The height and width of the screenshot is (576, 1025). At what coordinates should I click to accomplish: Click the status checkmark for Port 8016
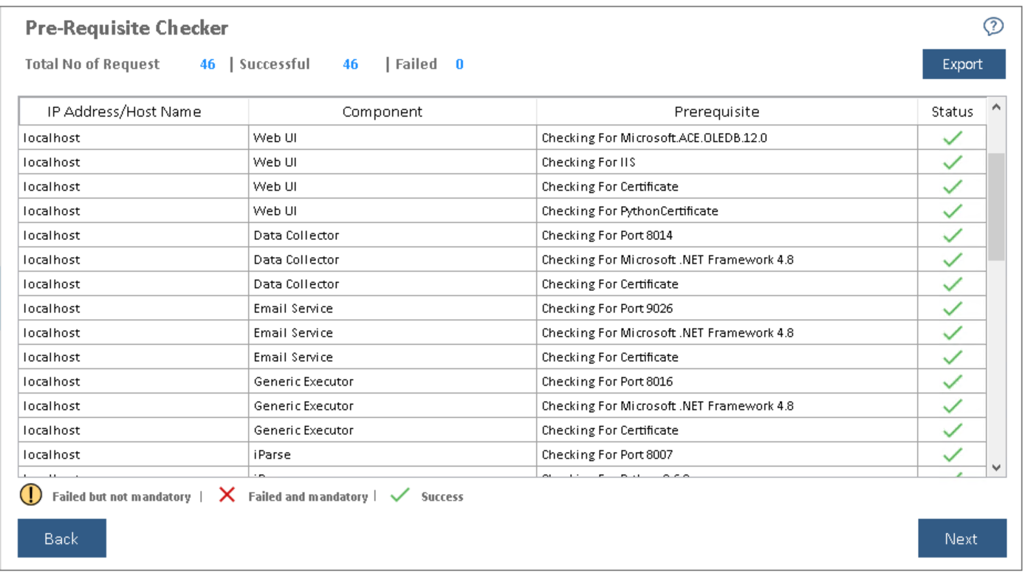953,381
